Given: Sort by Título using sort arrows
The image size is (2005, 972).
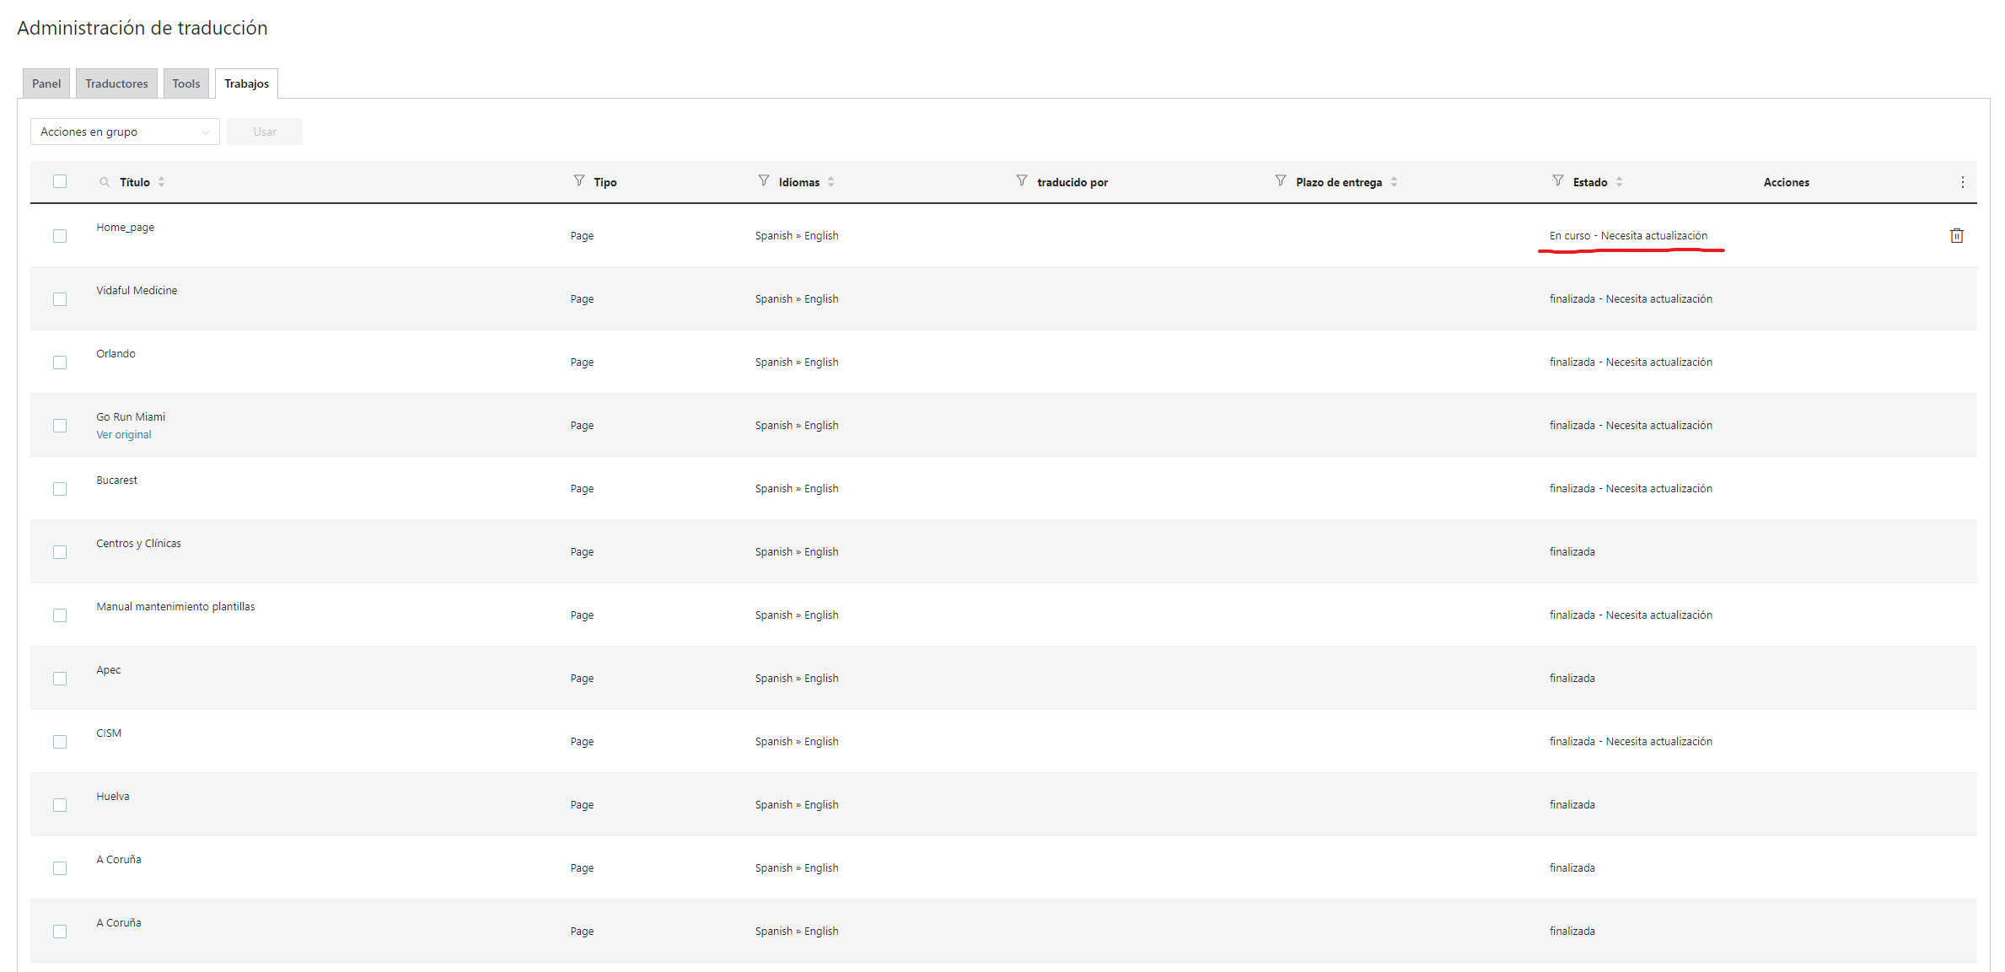Looking at the screenshot, I should click(x=161, y=182).
